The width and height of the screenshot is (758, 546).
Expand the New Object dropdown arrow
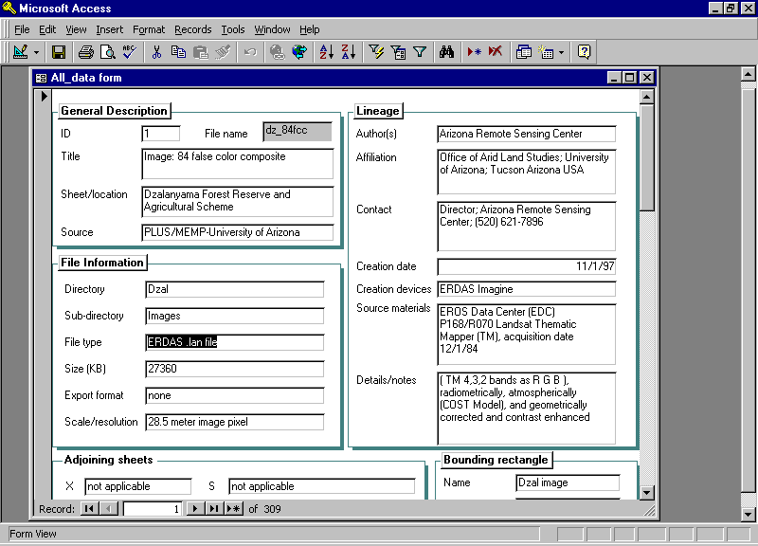click(x=561, y=52)
